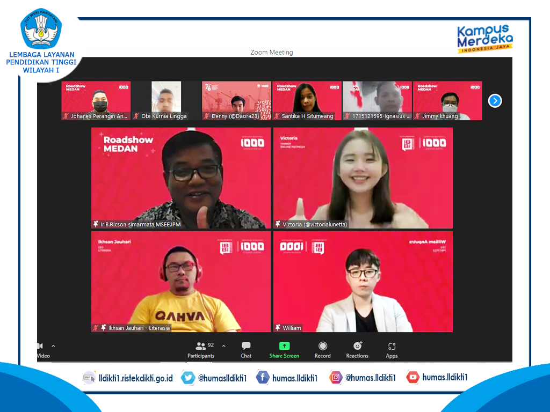The width and height of the screenshot is (550, 412).
Task: Click muted mic icon on Jimmy khuang
Action: [417, 116]
